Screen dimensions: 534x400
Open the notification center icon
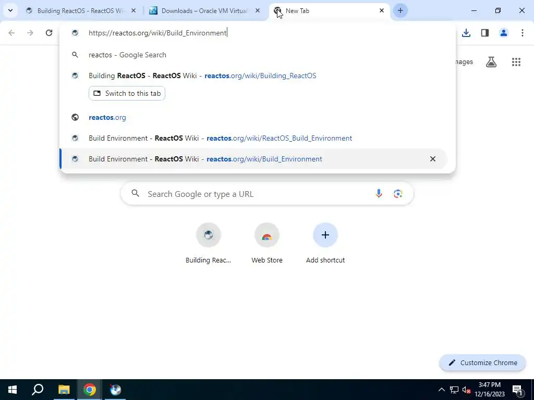coord(517,390)
